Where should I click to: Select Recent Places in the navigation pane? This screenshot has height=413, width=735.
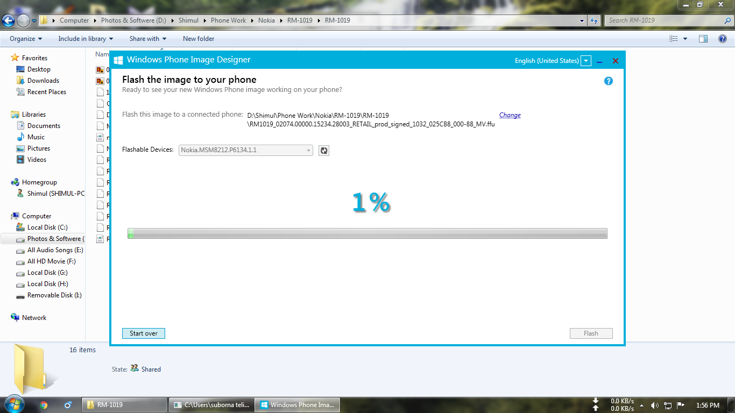pyautogui.click(x=47, y=92)
